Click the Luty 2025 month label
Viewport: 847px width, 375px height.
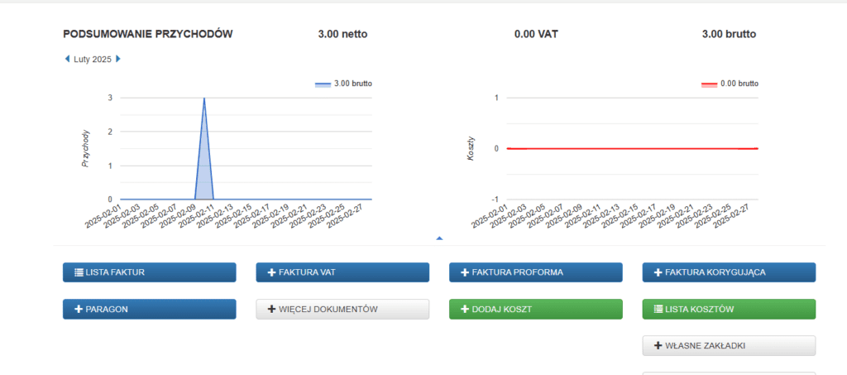click(93, 59)
